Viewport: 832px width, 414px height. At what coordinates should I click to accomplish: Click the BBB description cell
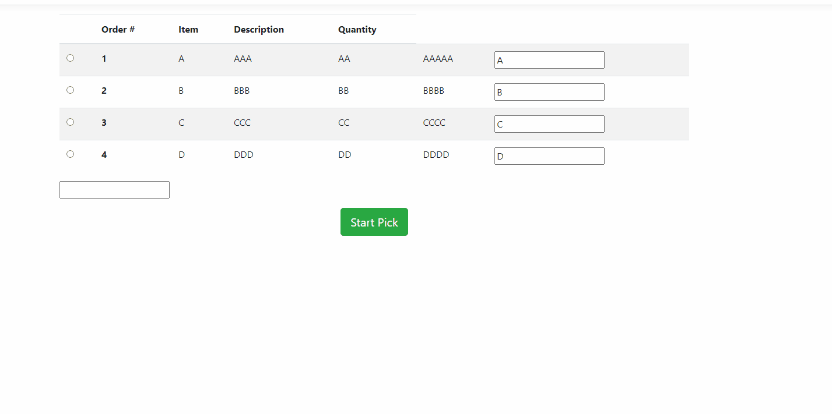tap(242, 91)
